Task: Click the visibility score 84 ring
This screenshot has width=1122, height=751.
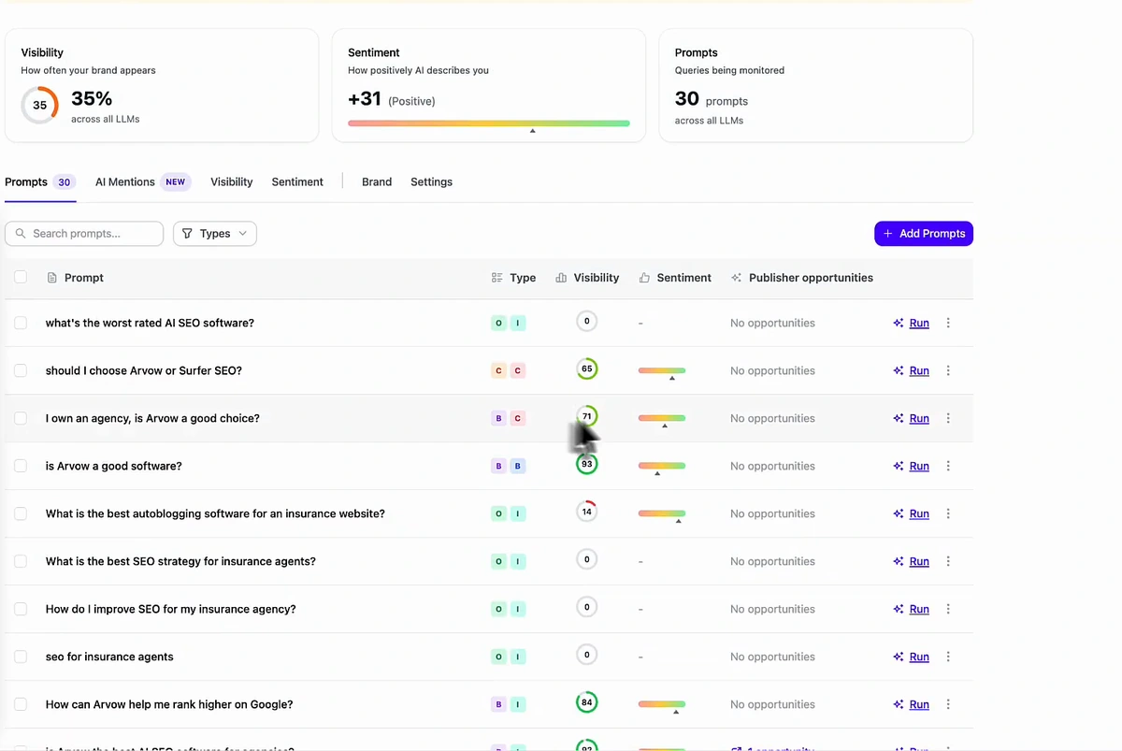Action: click(x=586, y=702)
